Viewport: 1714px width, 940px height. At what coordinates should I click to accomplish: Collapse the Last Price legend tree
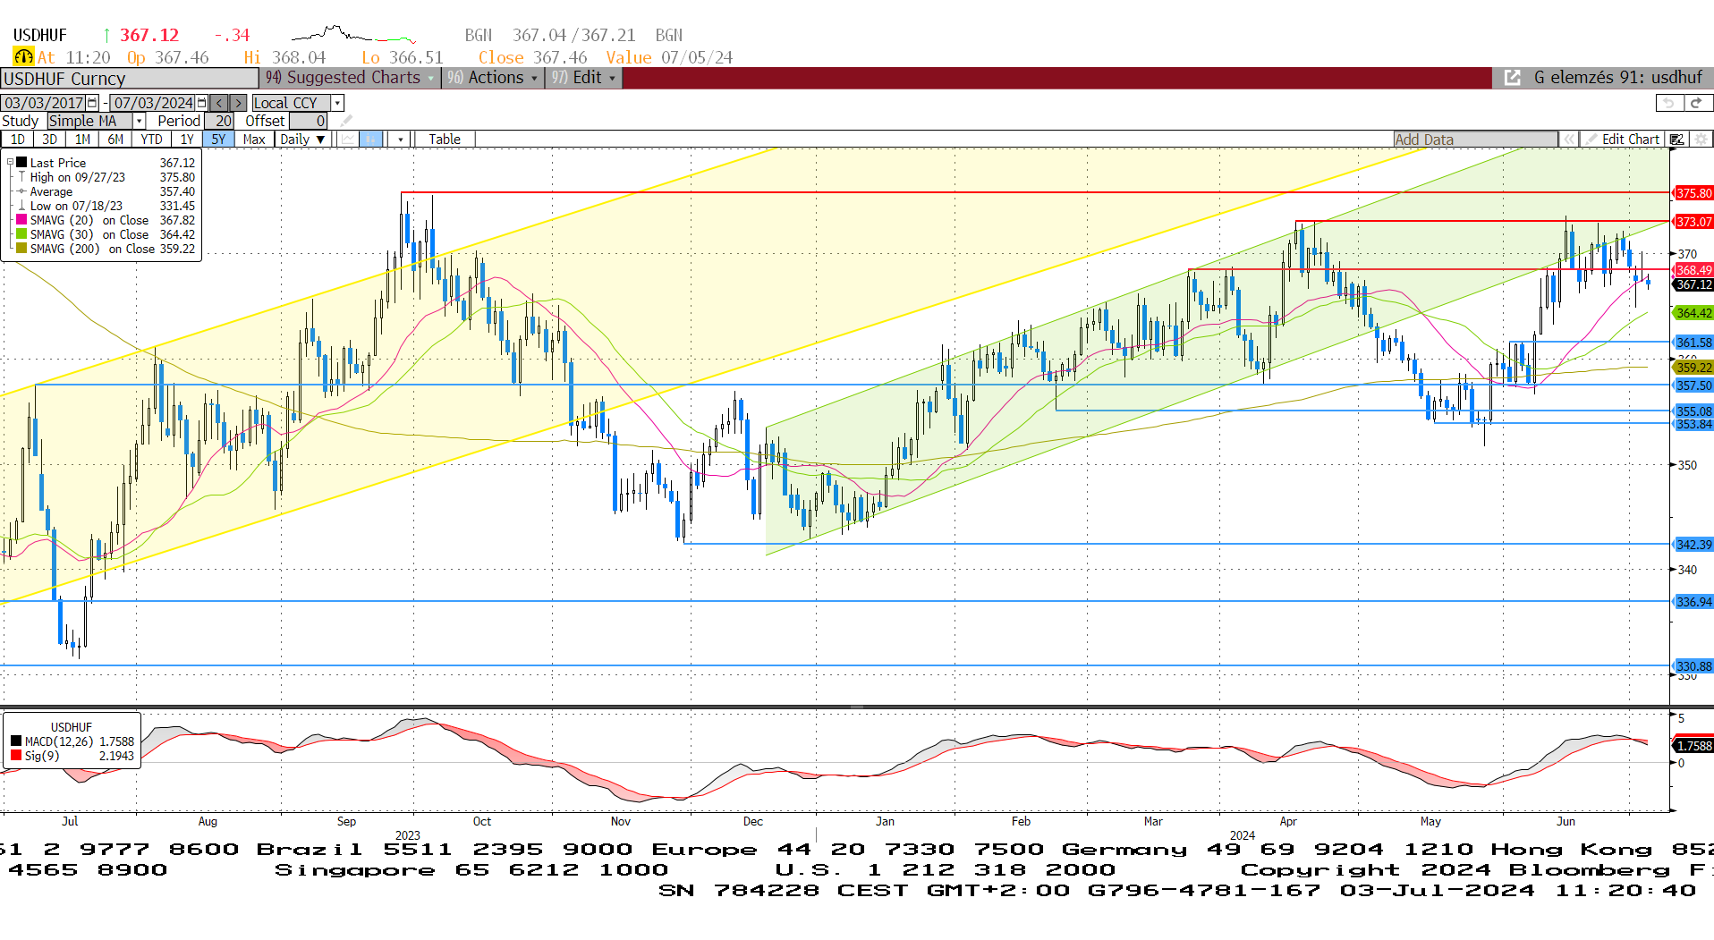click(10, 163)
